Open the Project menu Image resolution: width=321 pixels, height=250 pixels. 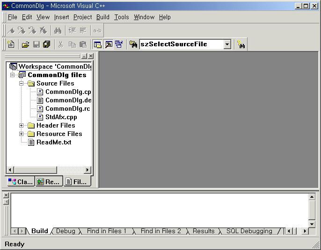point(82,17)
